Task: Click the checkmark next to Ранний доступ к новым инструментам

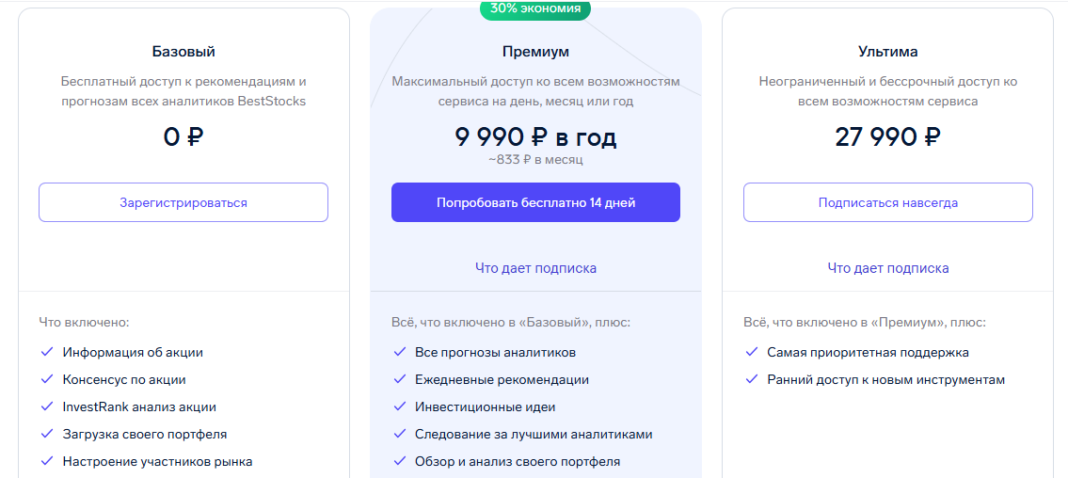Action: (751, 379)
